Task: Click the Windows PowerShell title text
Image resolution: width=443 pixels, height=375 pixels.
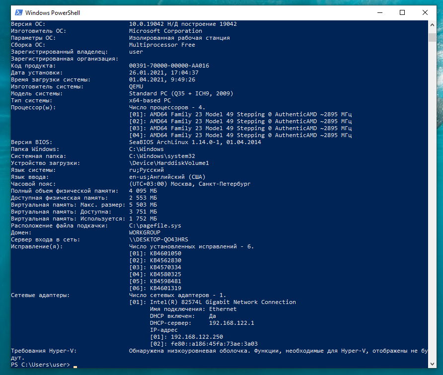Action: click(53, 13)
